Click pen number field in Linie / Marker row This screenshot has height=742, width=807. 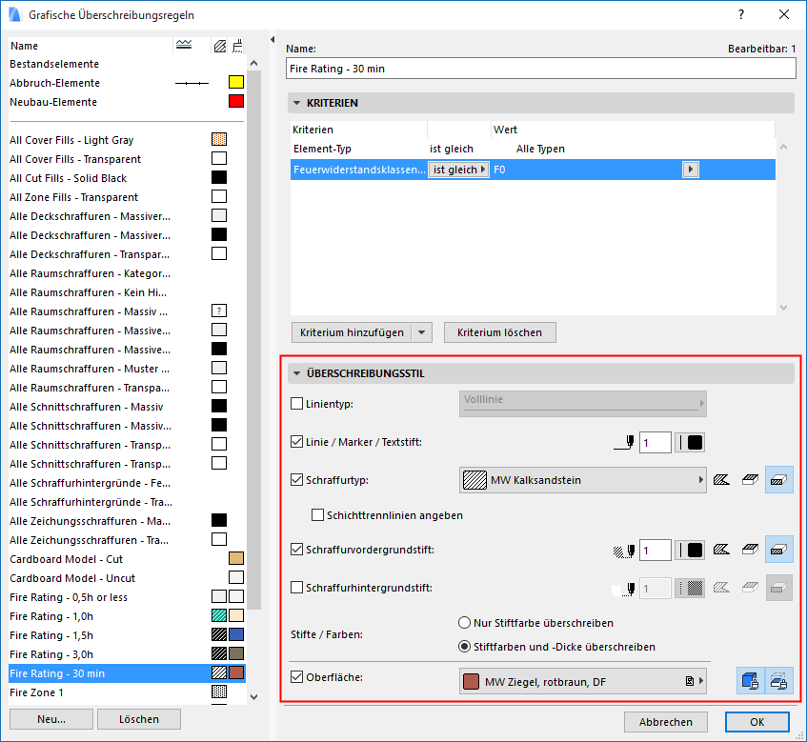pyautogui.click(x=656, y=443)
